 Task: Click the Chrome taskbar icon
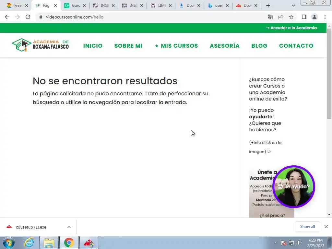[69, 243]
